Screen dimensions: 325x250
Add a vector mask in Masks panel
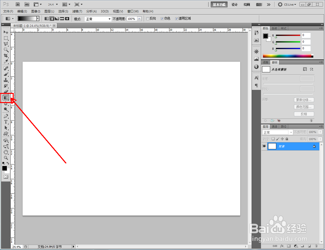pos(312,69)
